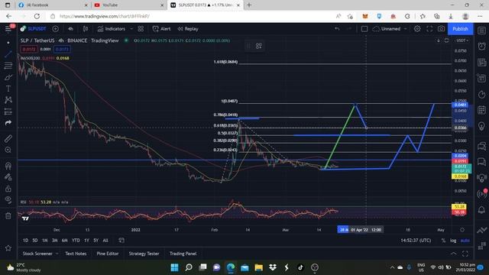
Task: Open the Stock Screener panel
Action: point(37,254)
